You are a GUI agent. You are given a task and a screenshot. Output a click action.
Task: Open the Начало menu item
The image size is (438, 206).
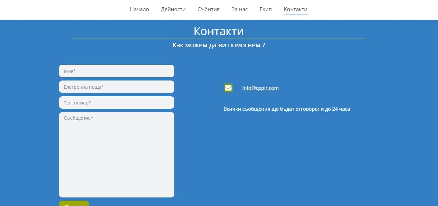139,9
